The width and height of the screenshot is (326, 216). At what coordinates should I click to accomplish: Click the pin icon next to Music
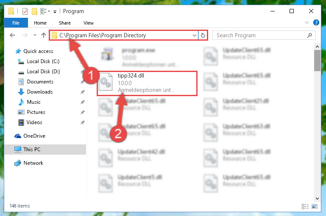(83, 102)
